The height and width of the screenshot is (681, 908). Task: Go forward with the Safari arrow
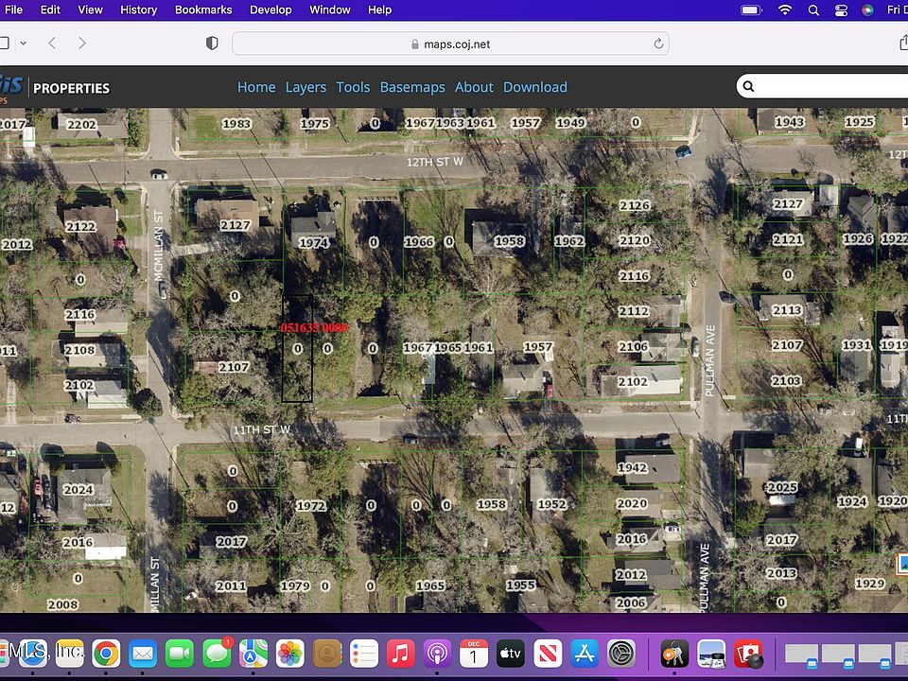82,44
